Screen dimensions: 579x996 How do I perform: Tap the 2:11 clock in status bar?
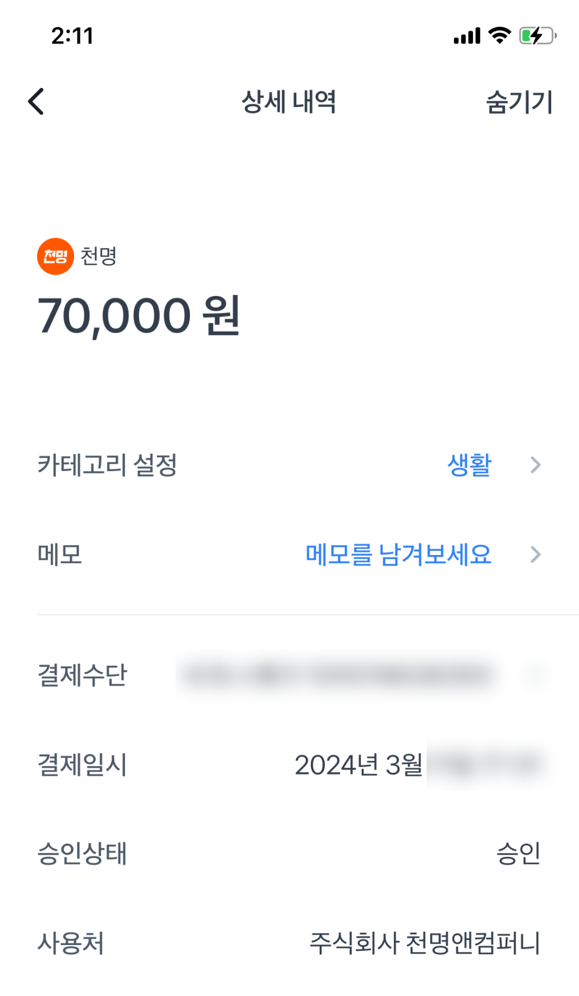point(72,36)
